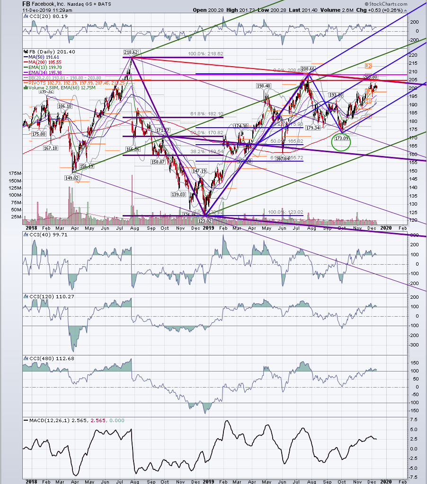Click the 'EMA(13) 199.70' legend text
427x484 pixels.
pos(45,67)
